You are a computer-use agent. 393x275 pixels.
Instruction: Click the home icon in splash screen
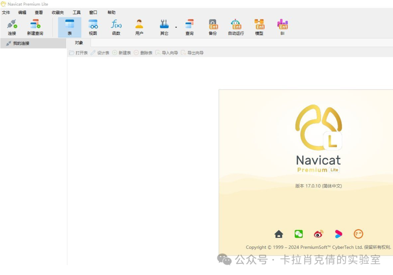[x=279, y=234]
